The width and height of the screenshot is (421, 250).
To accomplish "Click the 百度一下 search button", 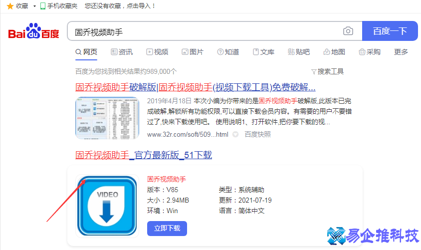I will click(390, 31).
